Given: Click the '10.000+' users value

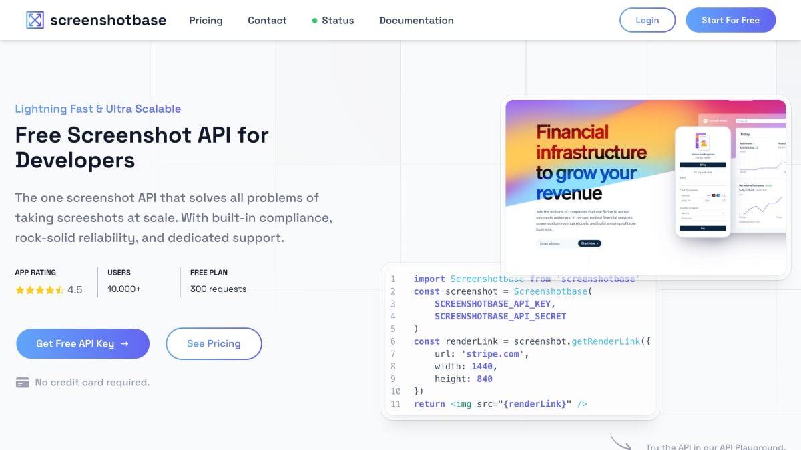Looking at the screenshot, I should point(124,289).
